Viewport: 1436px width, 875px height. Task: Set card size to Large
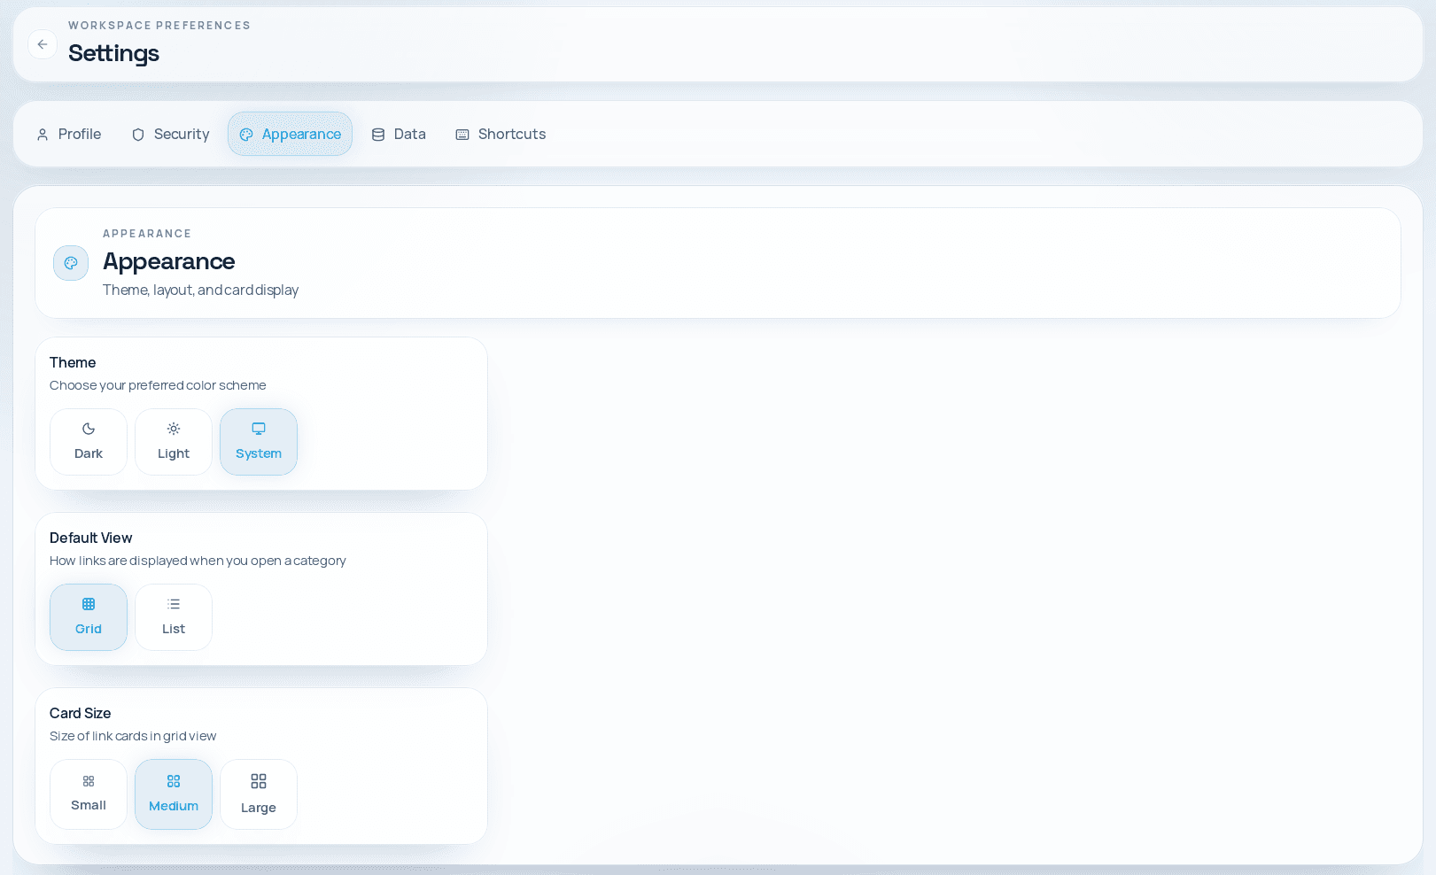[258, 794]
